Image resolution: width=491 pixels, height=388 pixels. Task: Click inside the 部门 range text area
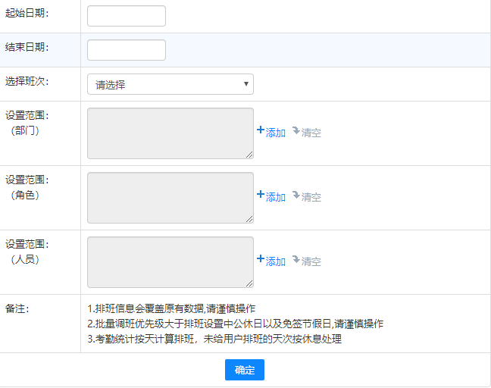[x=170, y=133]
